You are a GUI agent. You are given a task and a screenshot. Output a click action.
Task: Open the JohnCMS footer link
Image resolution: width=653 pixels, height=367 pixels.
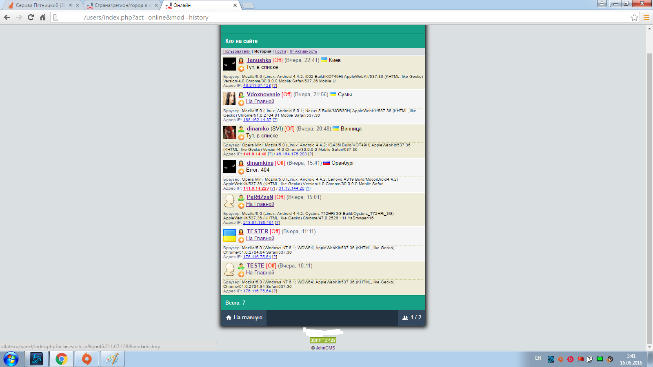pos(325,348)
